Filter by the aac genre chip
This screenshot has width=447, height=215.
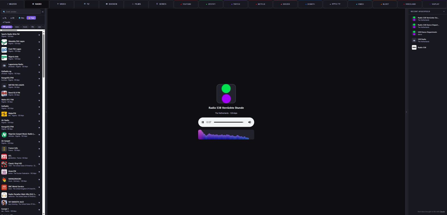tap(39, 27)
